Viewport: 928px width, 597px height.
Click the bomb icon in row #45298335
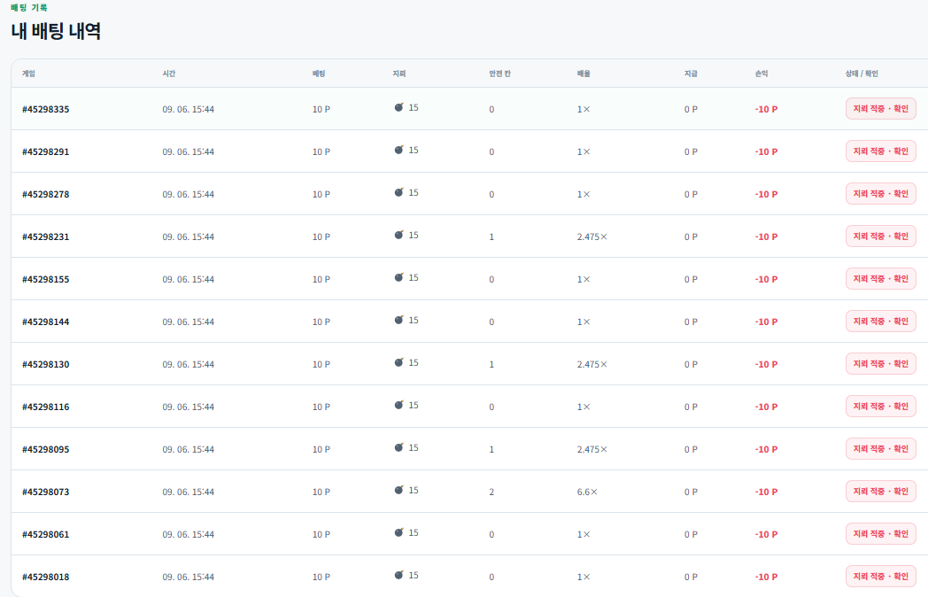[398, 107]
